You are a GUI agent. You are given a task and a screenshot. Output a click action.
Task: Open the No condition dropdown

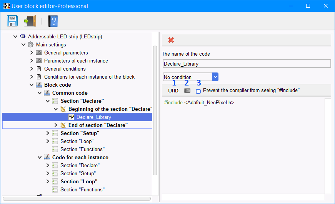pyautogui.click(x=215, y=77)
